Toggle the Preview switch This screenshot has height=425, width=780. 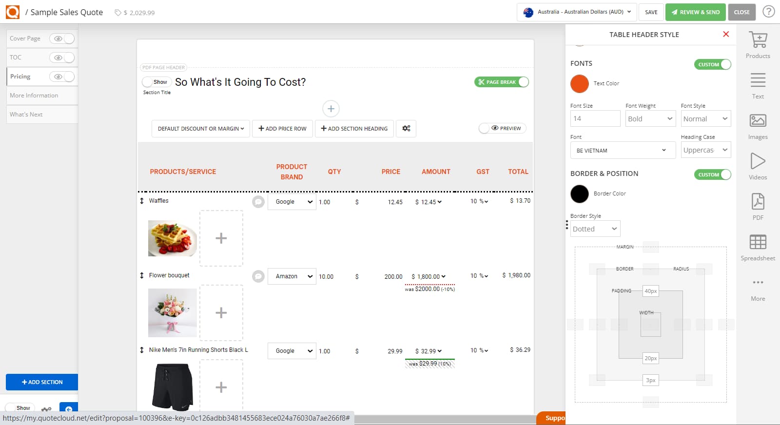(502, 128)
